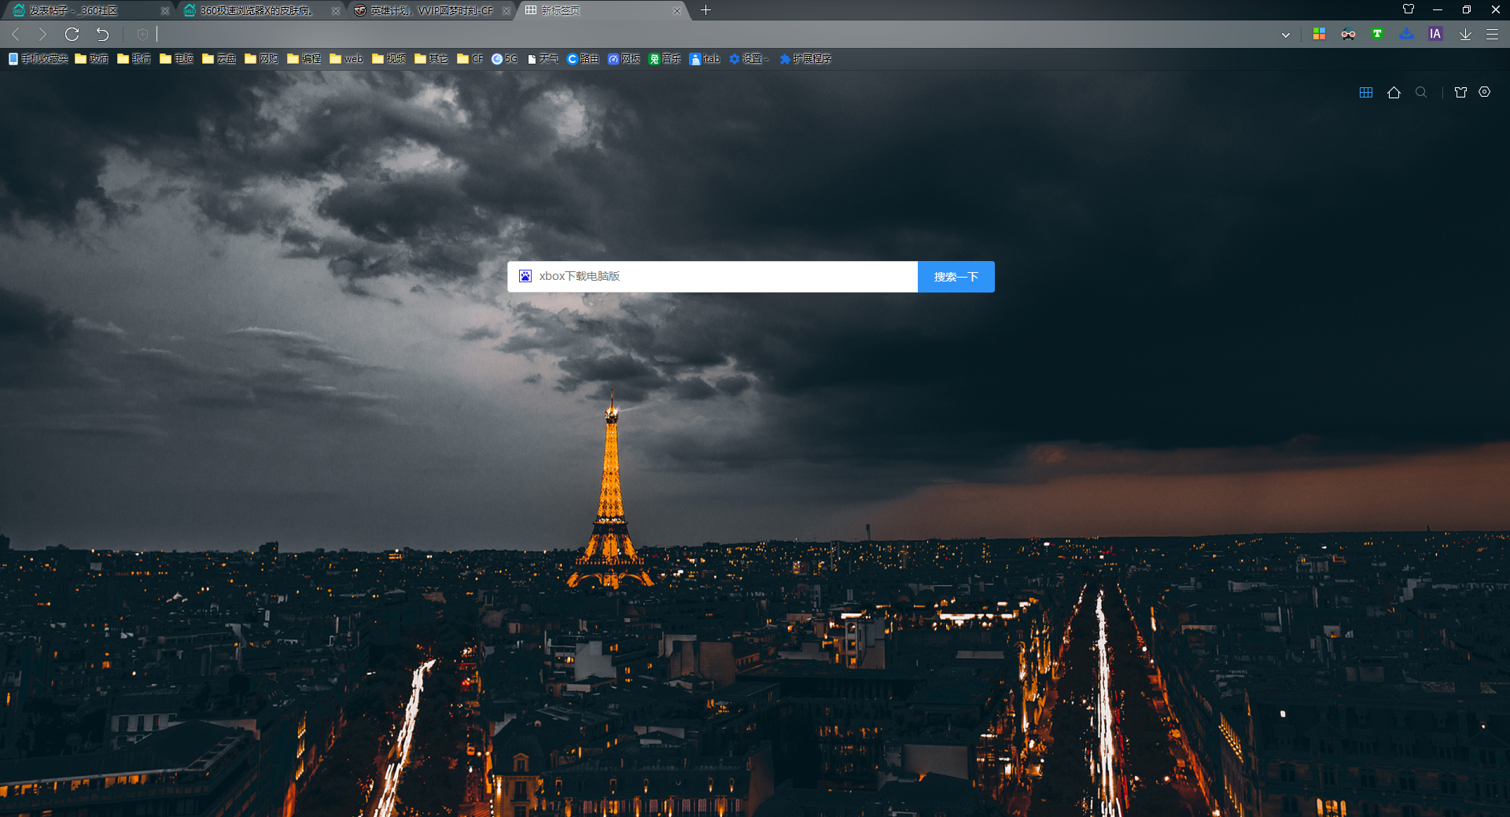
Task: Open the Tampermonkey-style glasses extension icon
Action: point(1348,34)
